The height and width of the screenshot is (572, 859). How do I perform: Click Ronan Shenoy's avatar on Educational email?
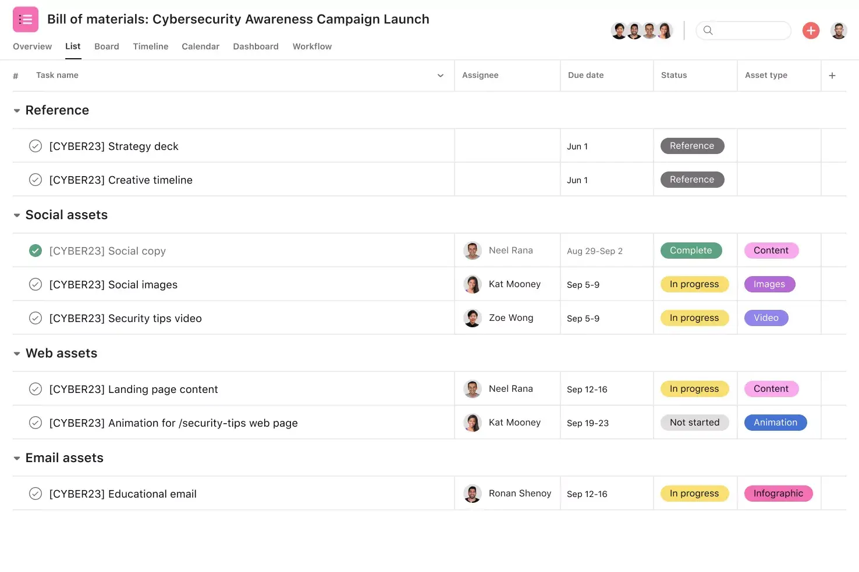(472, 494)
